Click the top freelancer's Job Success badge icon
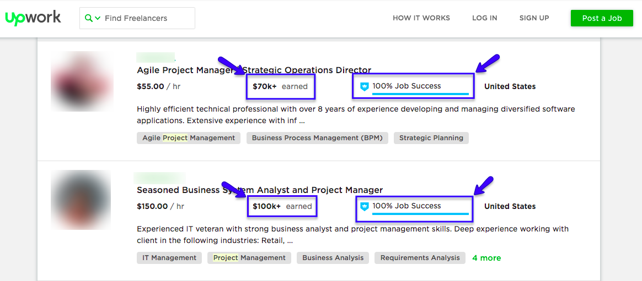This screenshot has width=642, height=281. coord(364,86)
